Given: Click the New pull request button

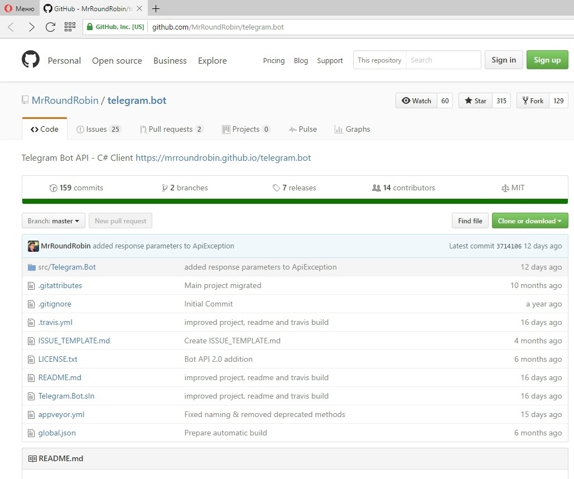Looking at the screenshot, I should (120, 221).
